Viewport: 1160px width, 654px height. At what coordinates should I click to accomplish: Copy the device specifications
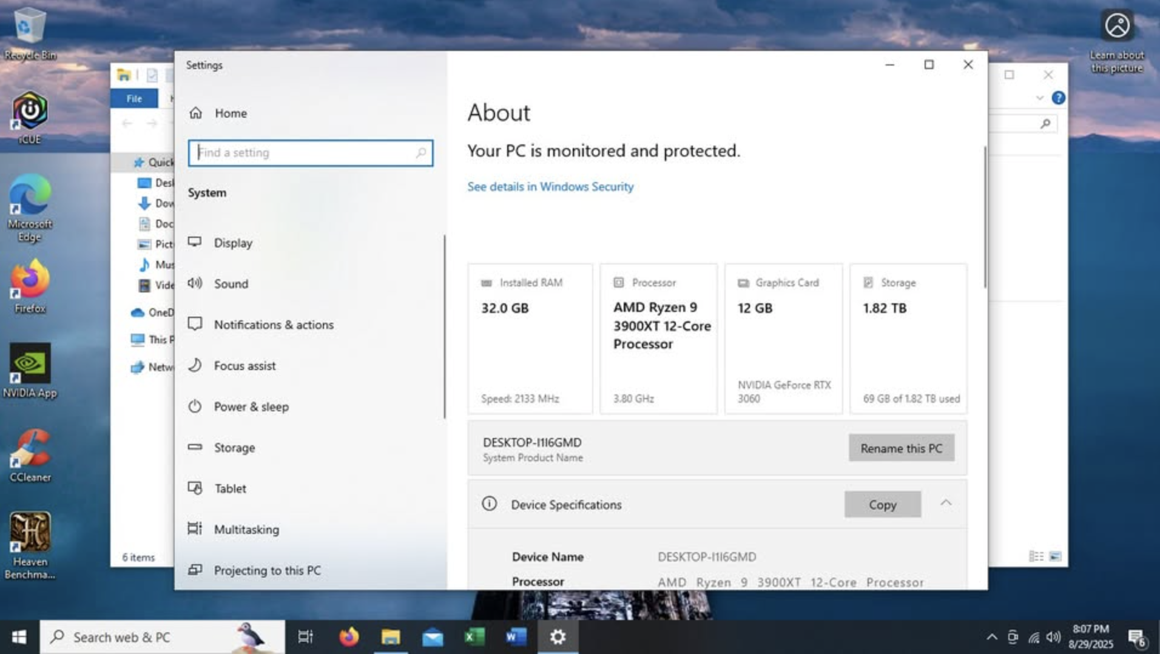click(882, 505)
